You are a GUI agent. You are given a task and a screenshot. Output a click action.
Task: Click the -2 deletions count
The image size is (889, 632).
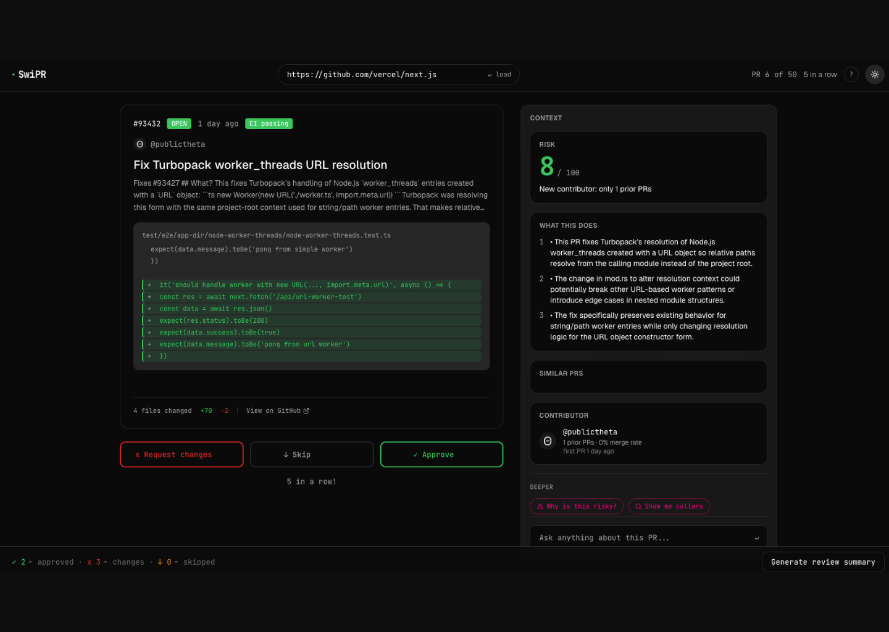tap(225, 411)
